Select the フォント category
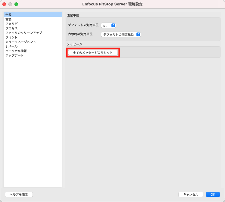 (33, 37)
